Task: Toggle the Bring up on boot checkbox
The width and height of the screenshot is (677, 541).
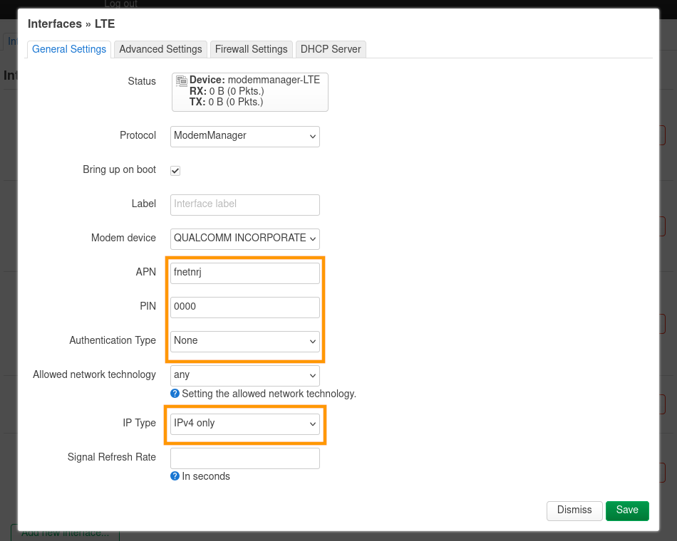Action: point(175,171)
